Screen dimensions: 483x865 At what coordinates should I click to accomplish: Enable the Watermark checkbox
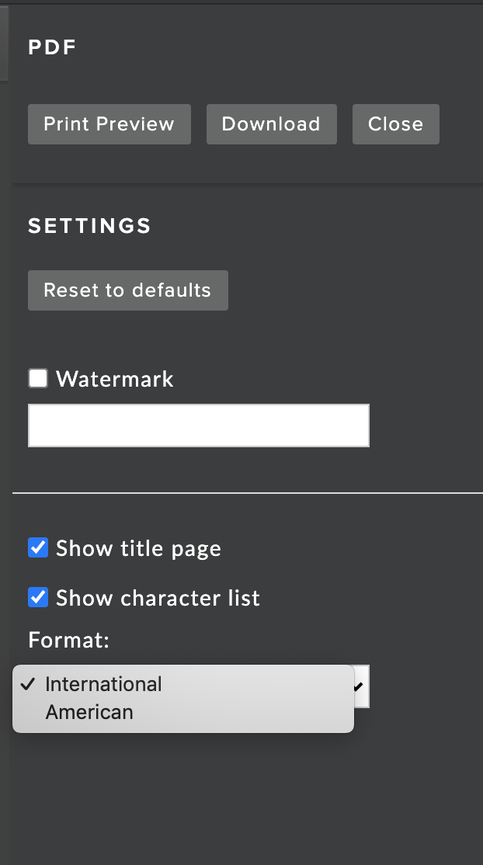[x=38, y=378]
